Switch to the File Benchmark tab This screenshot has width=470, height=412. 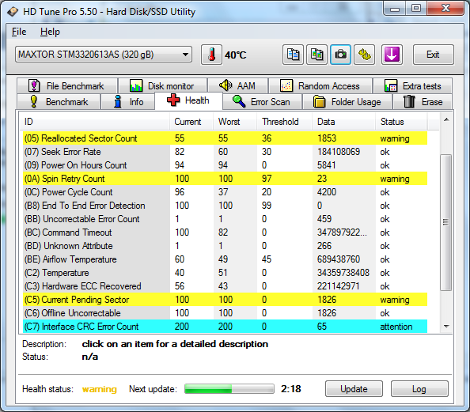pyautogui.click(x=67, y=86)
